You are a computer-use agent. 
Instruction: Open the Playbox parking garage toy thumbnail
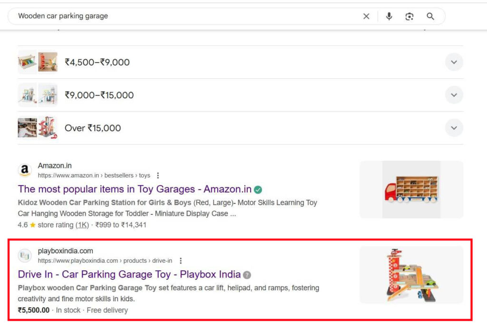(x=411, y=275)
